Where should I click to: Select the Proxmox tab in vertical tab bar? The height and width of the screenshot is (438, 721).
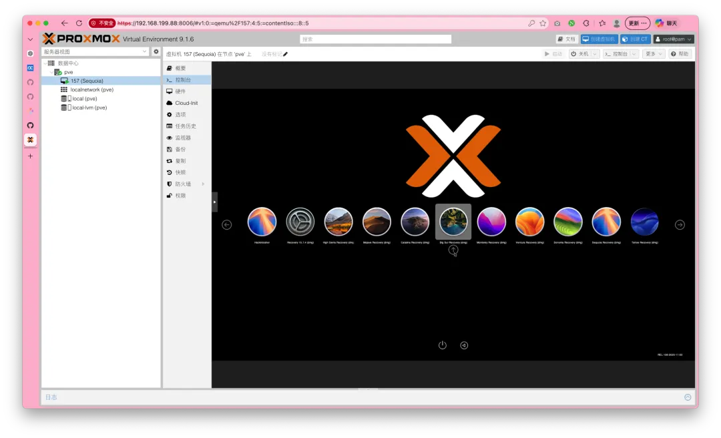point(30,140)
